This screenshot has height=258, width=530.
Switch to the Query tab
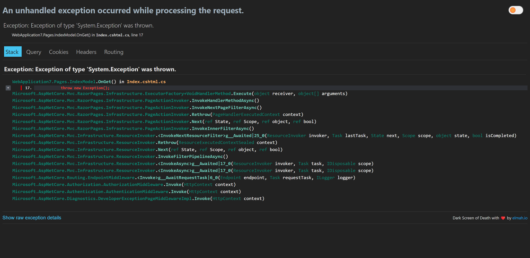[x=34, y=52]
